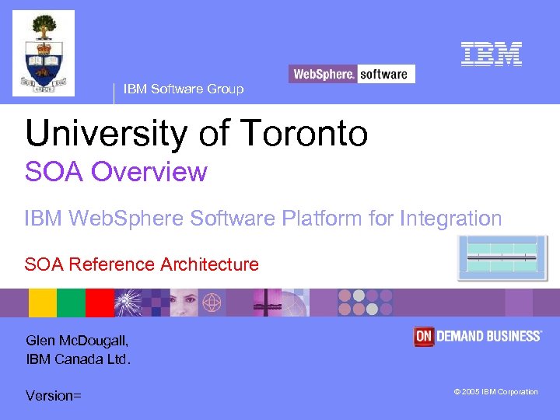Click the yellow square in banner strip
The height and width of the screenshot is (420, 560).
[x=43, y=303]
